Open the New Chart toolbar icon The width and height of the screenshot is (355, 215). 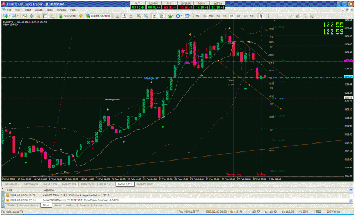pos(6,16)
